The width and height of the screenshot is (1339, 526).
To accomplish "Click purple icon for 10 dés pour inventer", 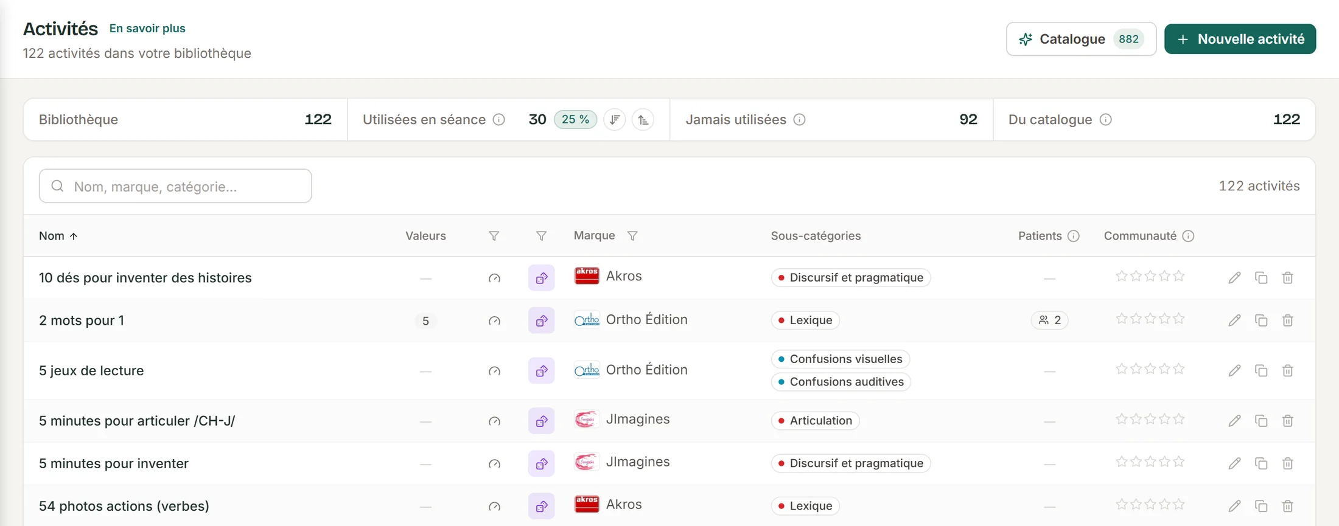I will coord(541,278).
